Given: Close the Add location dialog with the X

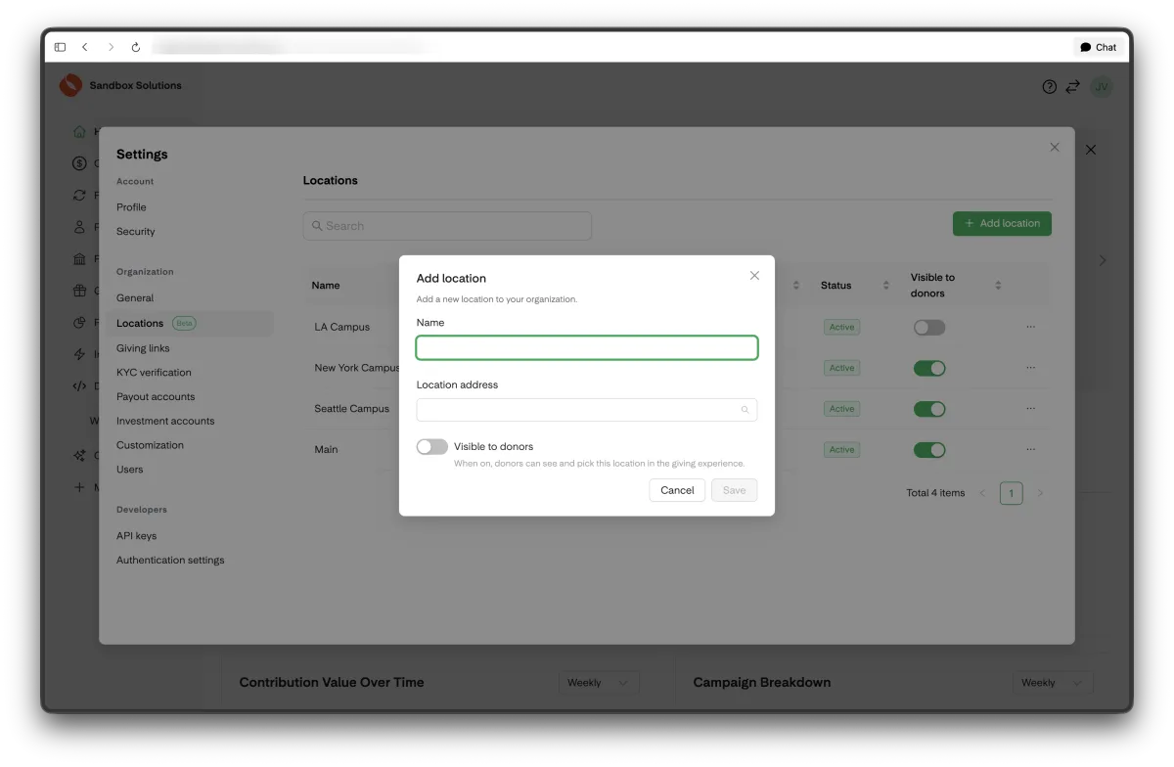Looking at the screenshot, I should coord(754,276).
